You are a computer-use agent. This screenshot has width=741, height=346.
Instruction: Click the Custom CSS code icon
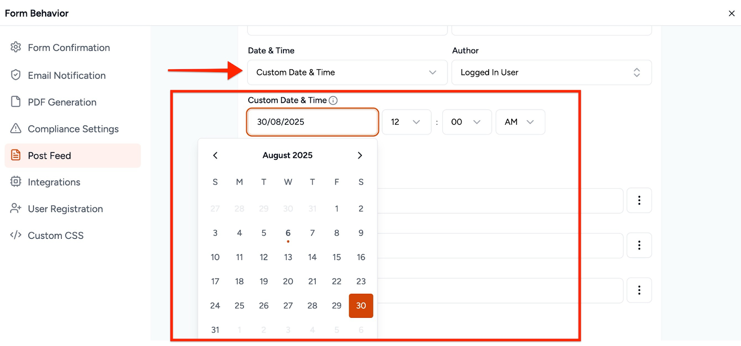pyautogui.click(x=16, y=235)
